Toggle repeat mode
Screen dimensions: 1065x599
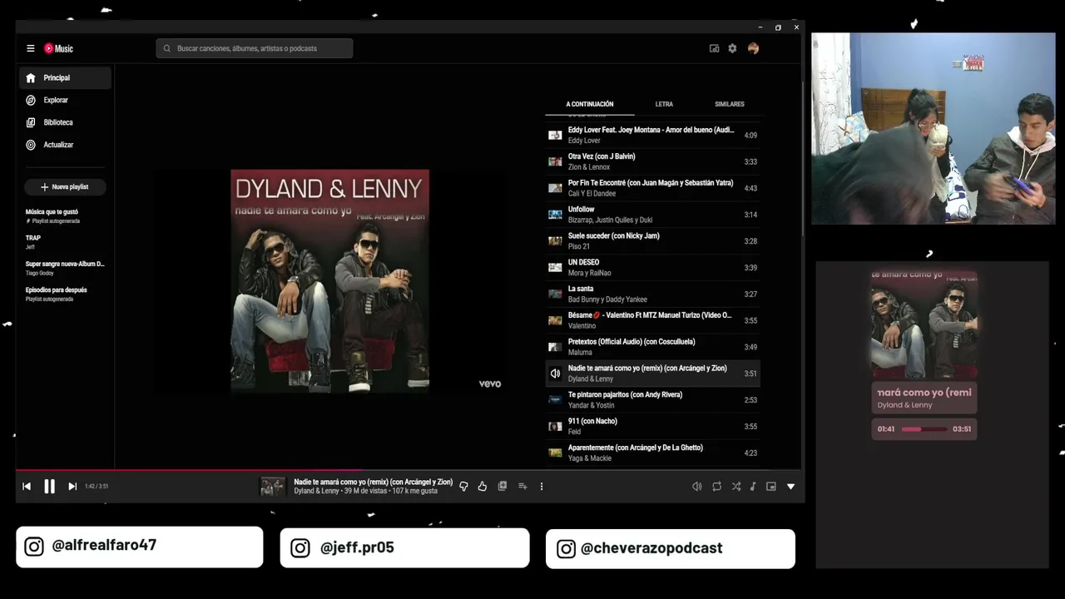(x=716, y=487)
